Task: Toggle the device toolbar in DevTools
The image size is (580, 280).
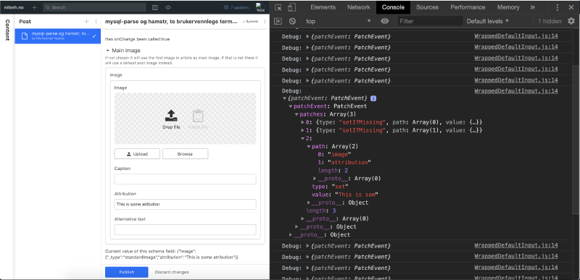Action: coord(292,7)
